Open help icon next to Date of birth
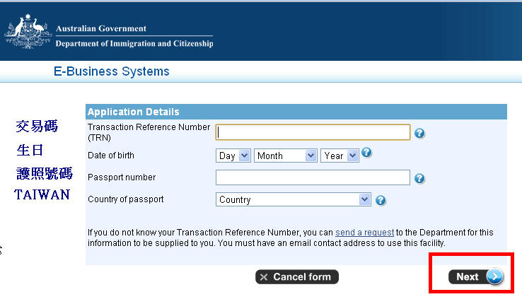This screenshot has width=522, height=304. (366, 152)
